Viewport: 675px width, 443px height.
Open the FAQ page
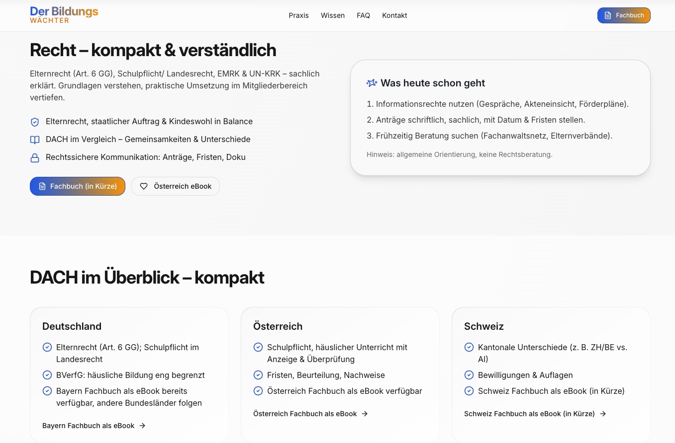363,15
